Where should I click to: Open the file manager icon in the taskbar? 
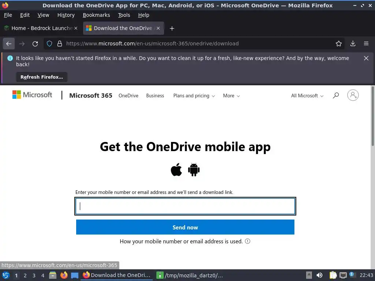coord(53,275)
